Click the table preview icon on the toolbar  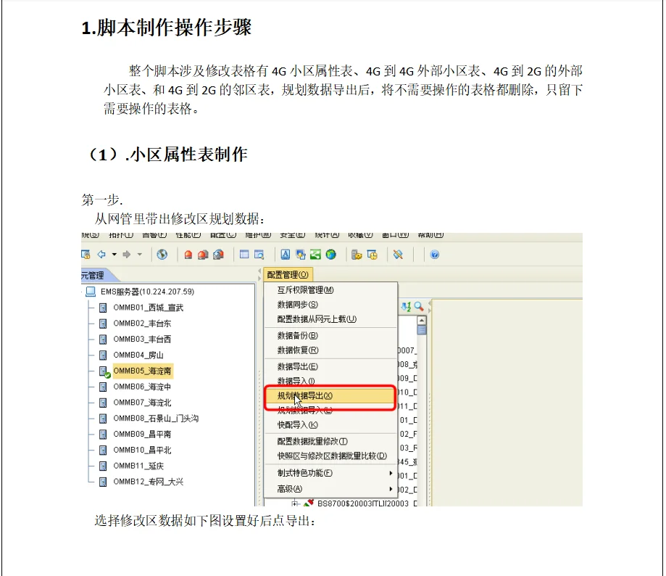[x=258, y=254]
